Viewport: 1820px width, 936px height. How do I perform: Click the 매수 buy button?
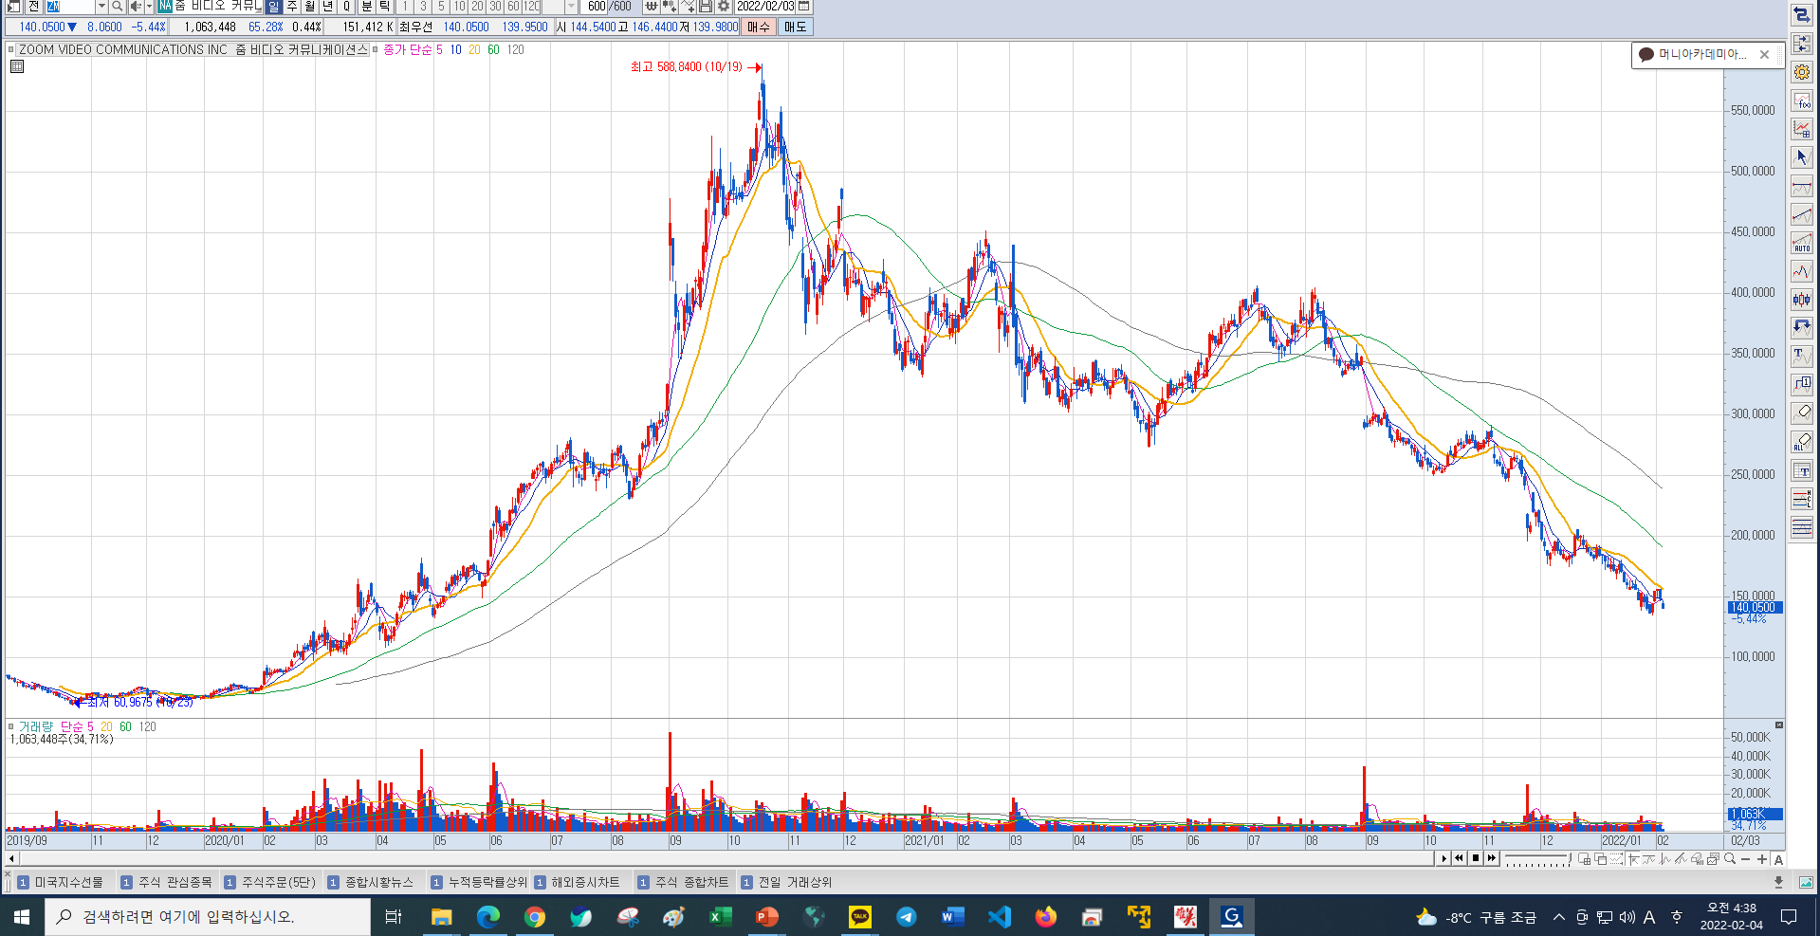759,27
